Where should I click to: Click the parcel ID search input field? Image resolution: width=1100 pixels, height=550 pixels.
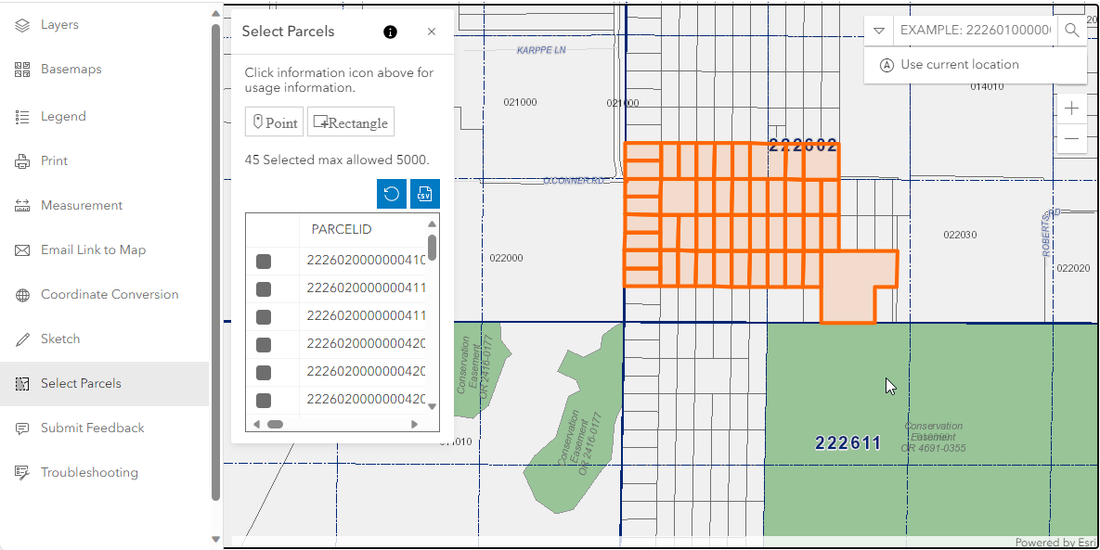click(975, 31)
